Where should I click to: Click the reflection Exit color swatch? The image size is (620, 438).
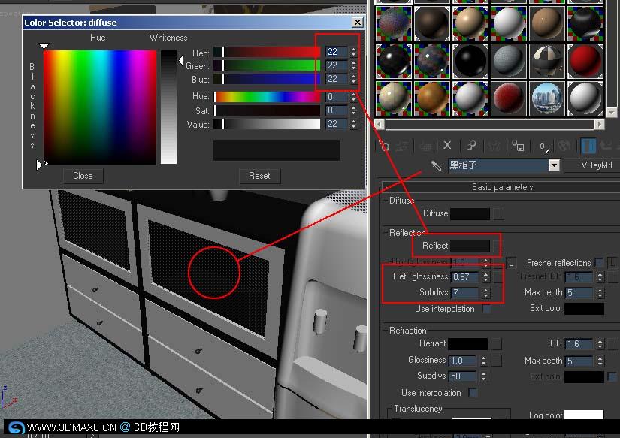coord(584,308)
